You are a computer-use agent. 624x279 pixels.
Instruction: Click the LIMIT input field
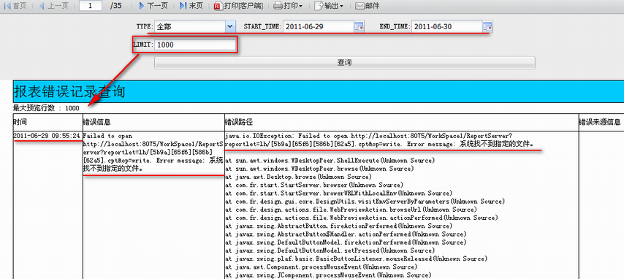[195, 45]
